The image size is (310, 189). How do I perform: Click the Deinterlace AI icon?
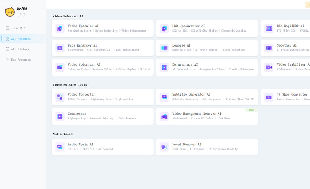(164, 67)
